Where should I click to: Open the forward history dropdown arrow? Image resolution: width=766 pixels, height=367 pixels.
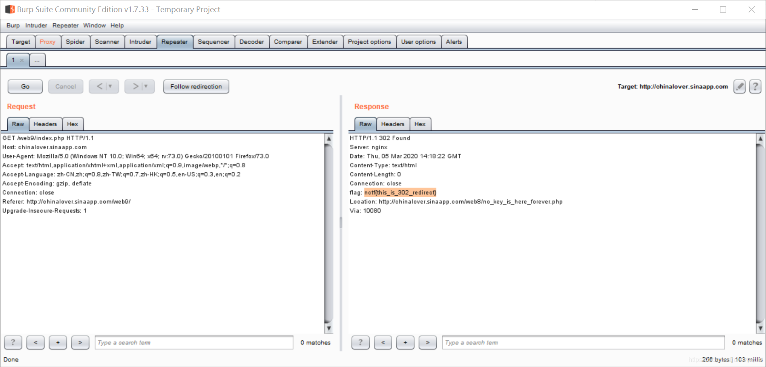146,86
